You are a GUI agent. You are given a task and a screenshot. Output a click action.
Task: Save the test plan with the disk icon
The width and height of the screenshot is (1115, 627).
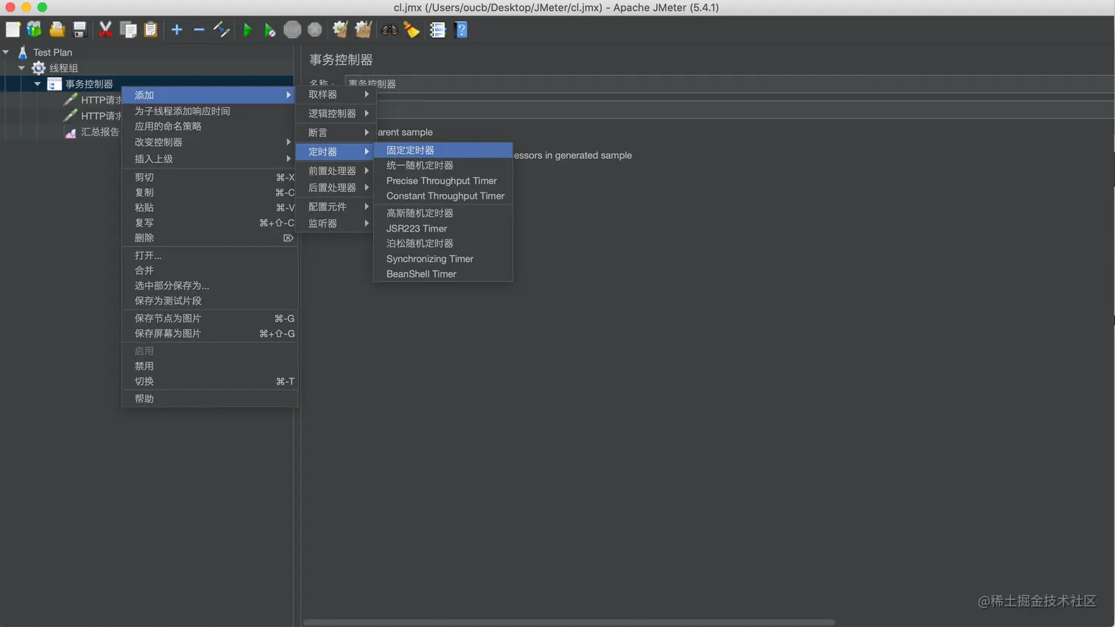click(x=80, y=30)
